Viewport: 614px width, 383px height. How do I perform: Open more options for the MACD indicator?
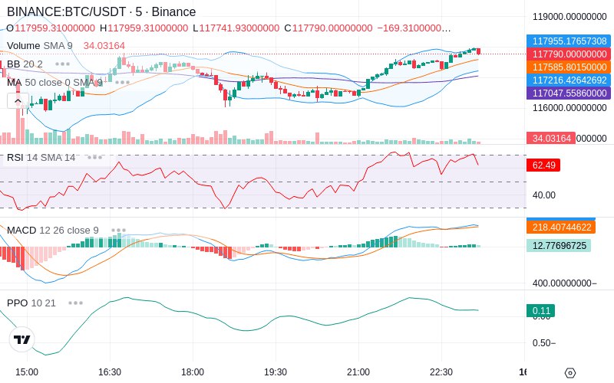tap(118, 231)
